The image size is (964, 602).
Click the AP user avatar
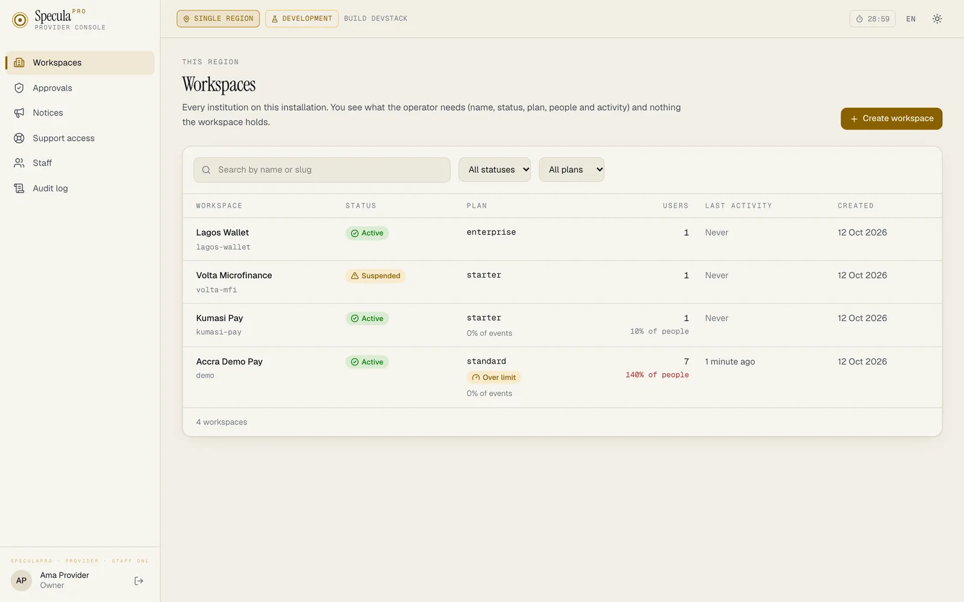[x=22, y=580]
